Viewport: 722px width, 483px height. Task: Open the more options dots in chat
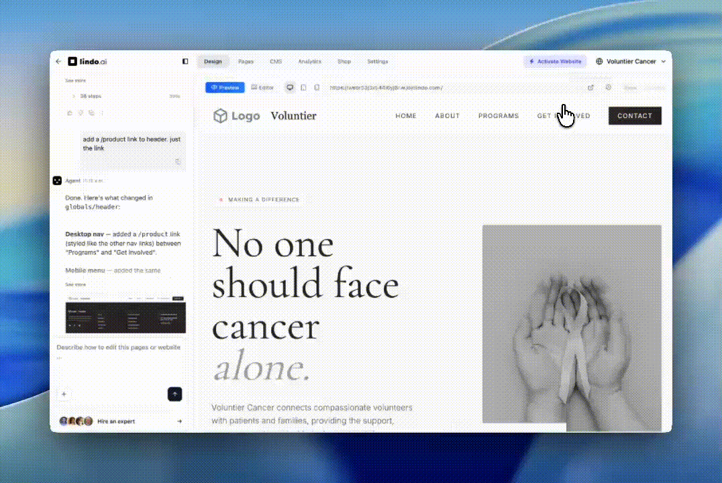click(x=102, y=113)
